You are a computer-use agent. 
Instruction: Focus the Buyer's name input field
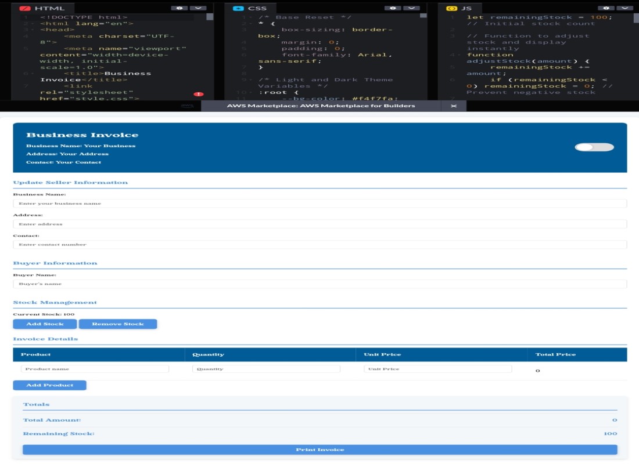[x=320, y=284]
